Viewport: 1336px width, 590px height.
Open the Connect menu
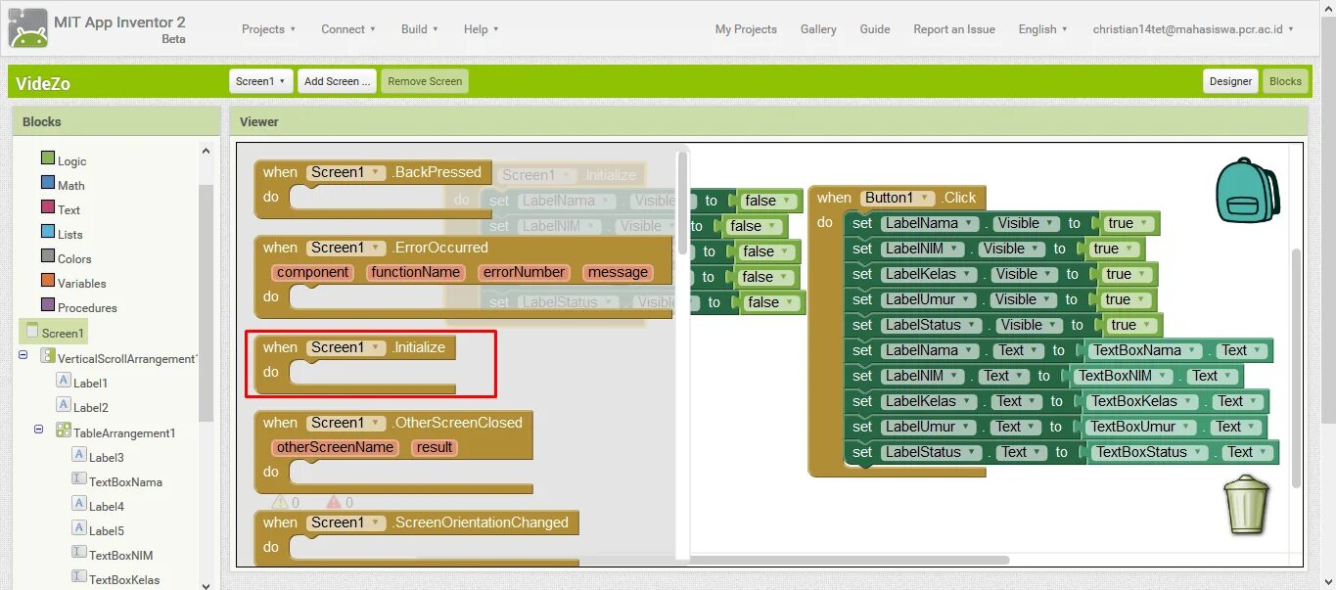[348, 29]
